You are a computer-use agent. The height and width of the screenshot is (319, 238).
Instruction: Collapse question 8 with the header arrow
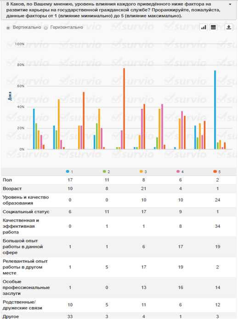click(230, 4)
